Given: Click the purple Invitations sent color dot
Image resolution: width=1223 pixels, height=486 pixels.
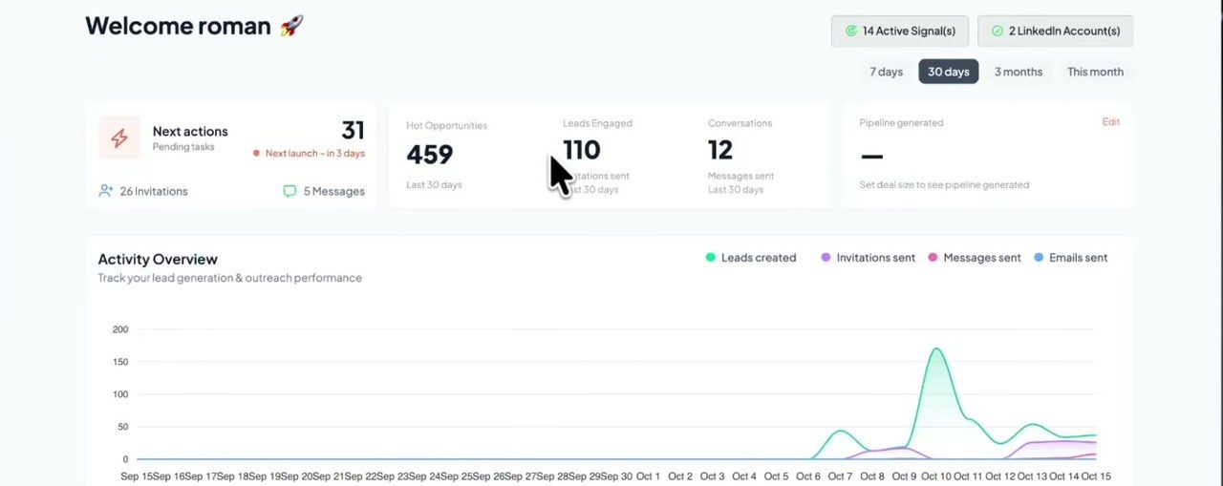Looking at the screenshot, I should pyautogui.click(x=826, y=258).
